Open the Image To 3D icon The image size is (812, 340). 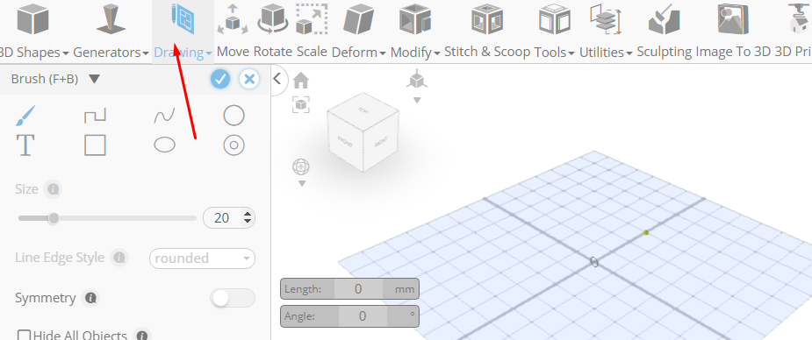tap(733, 19)
